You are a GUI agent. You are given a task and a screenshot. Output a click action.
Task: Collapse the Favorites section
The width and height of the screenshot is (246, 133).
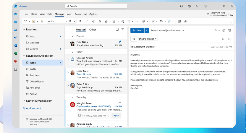tap(24, 30)
